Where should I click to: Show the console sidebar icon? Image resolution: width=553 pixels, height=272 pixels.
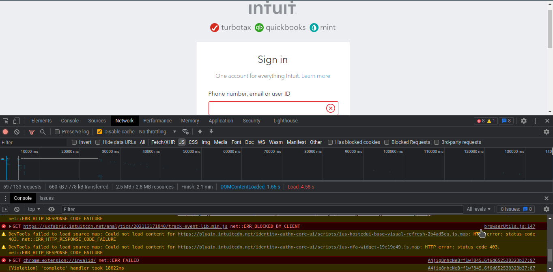(x=5, y=209)
